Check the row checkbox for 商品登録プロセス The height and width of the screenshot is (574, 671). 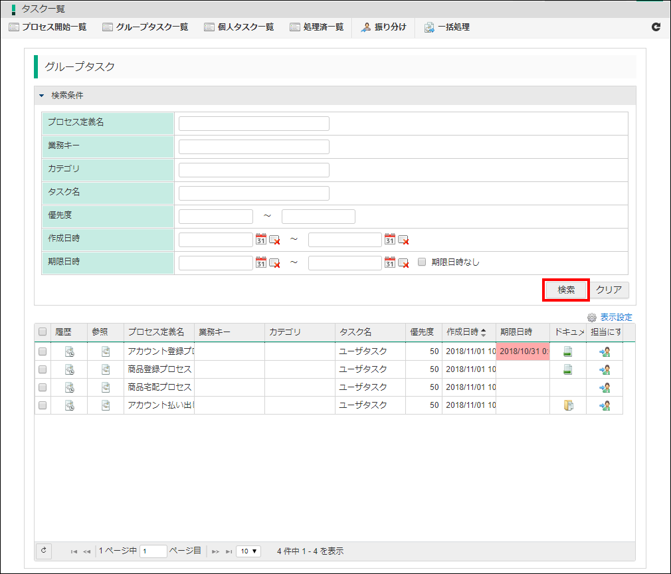[43, 369]
